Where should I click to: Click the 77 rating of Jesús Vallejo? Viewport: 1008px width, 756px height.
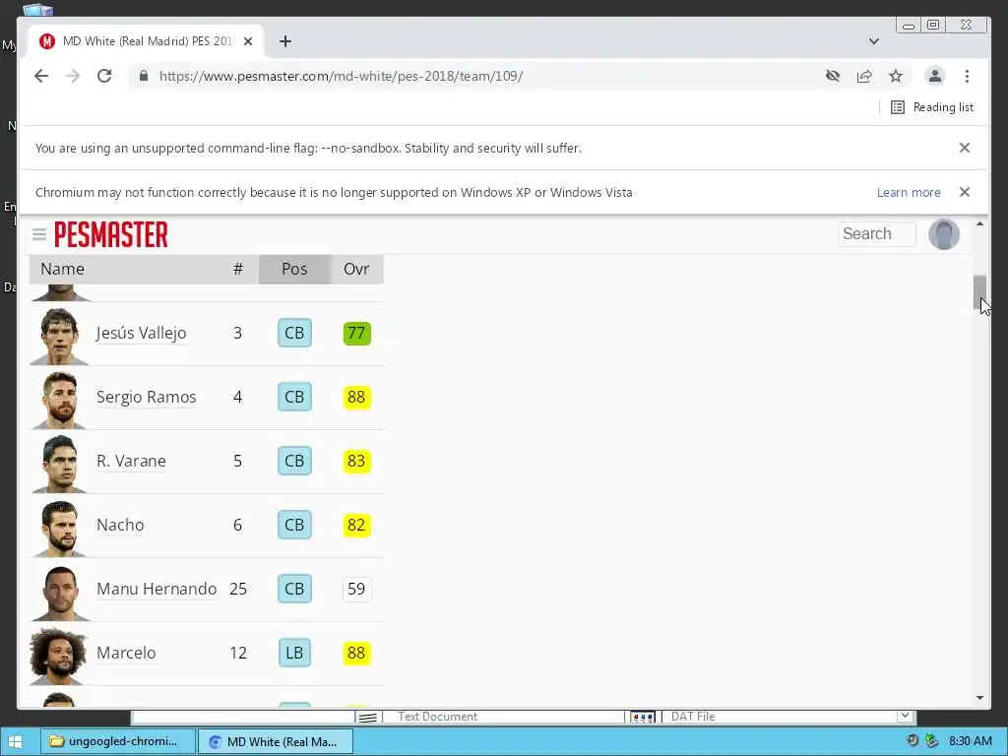(x=356, y=333)
